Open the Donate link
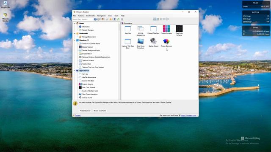The width and height of the screenshot is (271, 152). pyautogui.click(x=77, y=115)
